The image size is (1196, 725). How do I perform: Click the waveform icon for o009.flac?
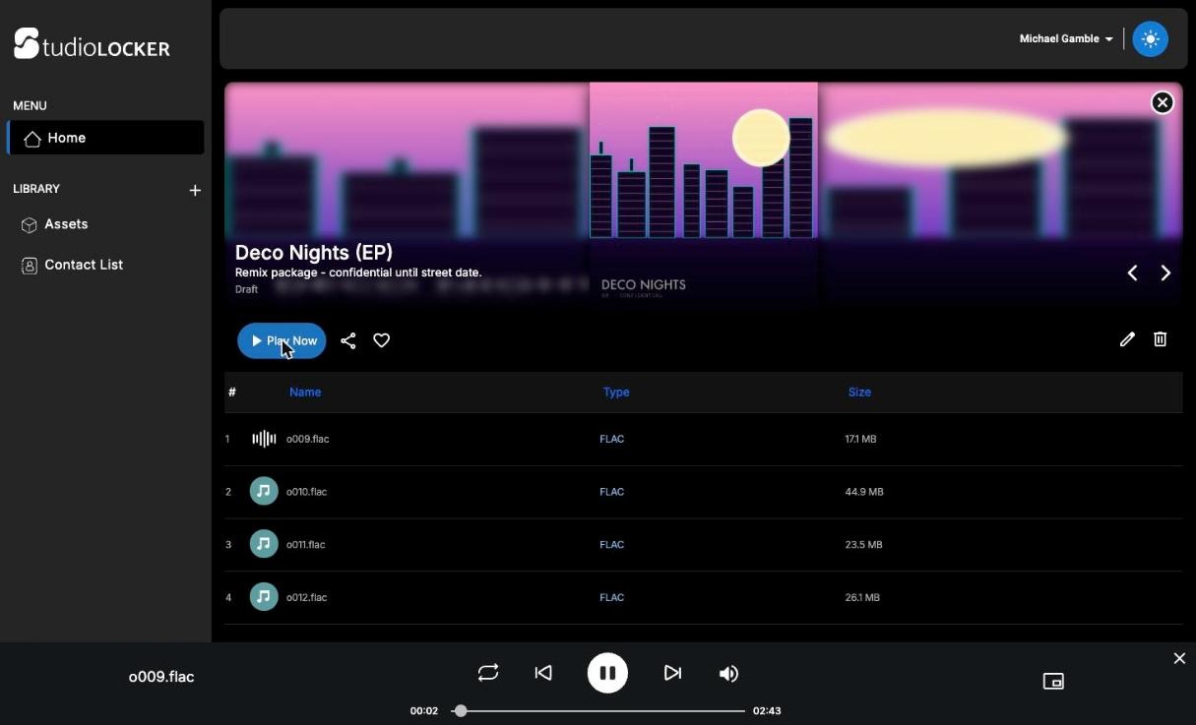pos(264,439)
